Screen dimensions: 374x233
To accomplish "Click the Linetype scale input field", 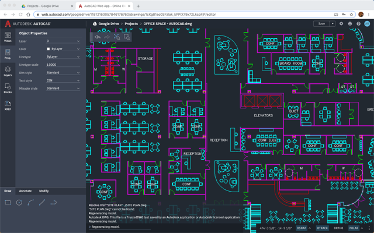I will pyautogui.click(x=63, y=65).
